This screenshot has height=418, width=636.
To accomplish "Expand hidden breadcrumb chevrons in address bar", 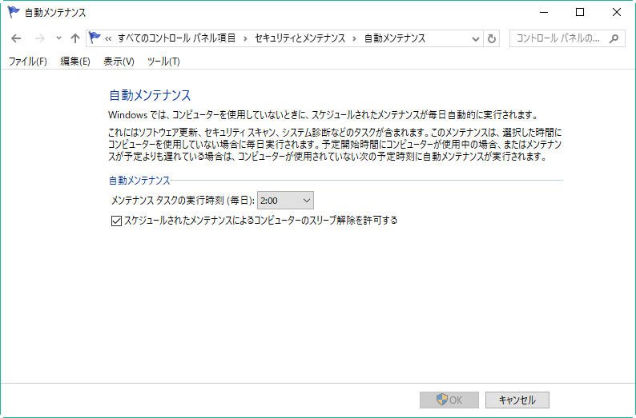I will coord(108,38).
